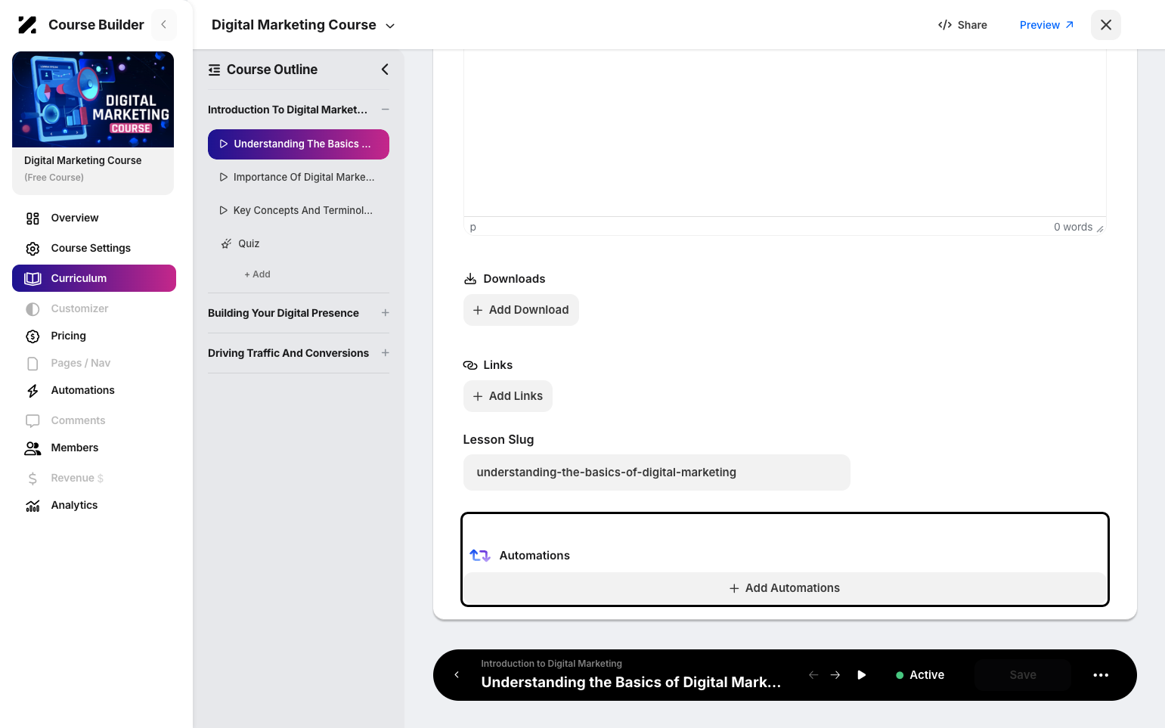The width and height of the screenshot is (1165, 728).
Task: Click the Add Links button
Action: point(508,396)
